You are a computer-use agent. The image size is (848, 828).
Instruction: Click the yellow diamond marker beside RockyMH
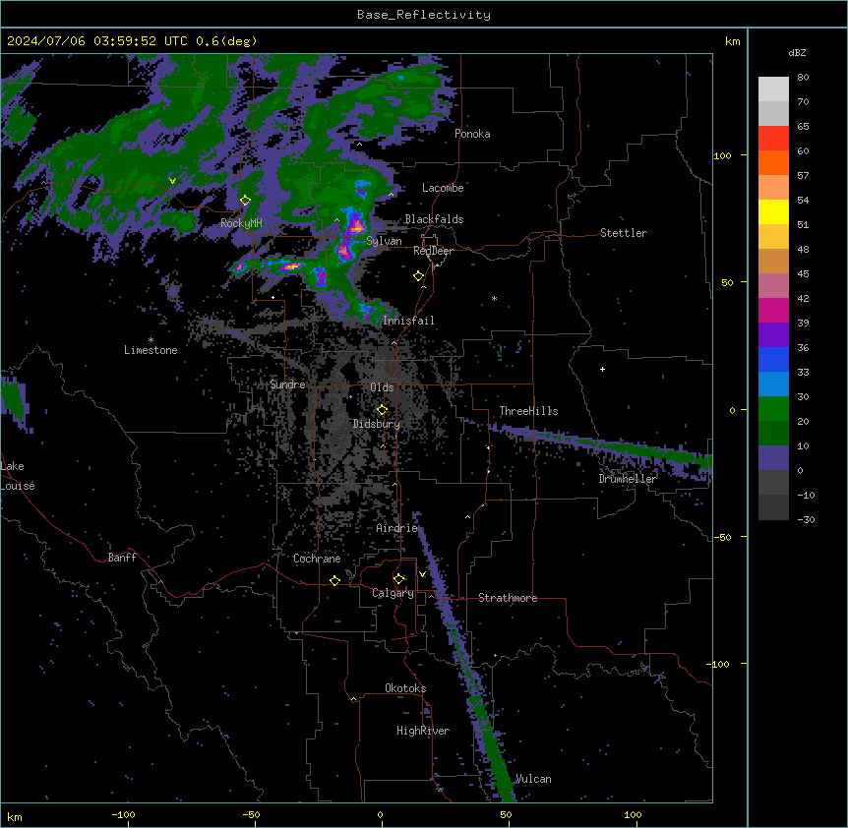coord(245,201)
